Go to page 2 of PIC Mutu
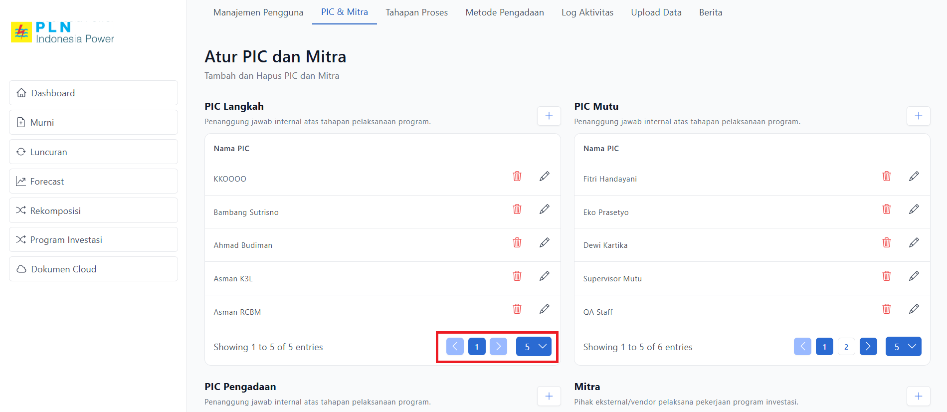This screenshot has width=947, height=412. click(x=846, y=347)
